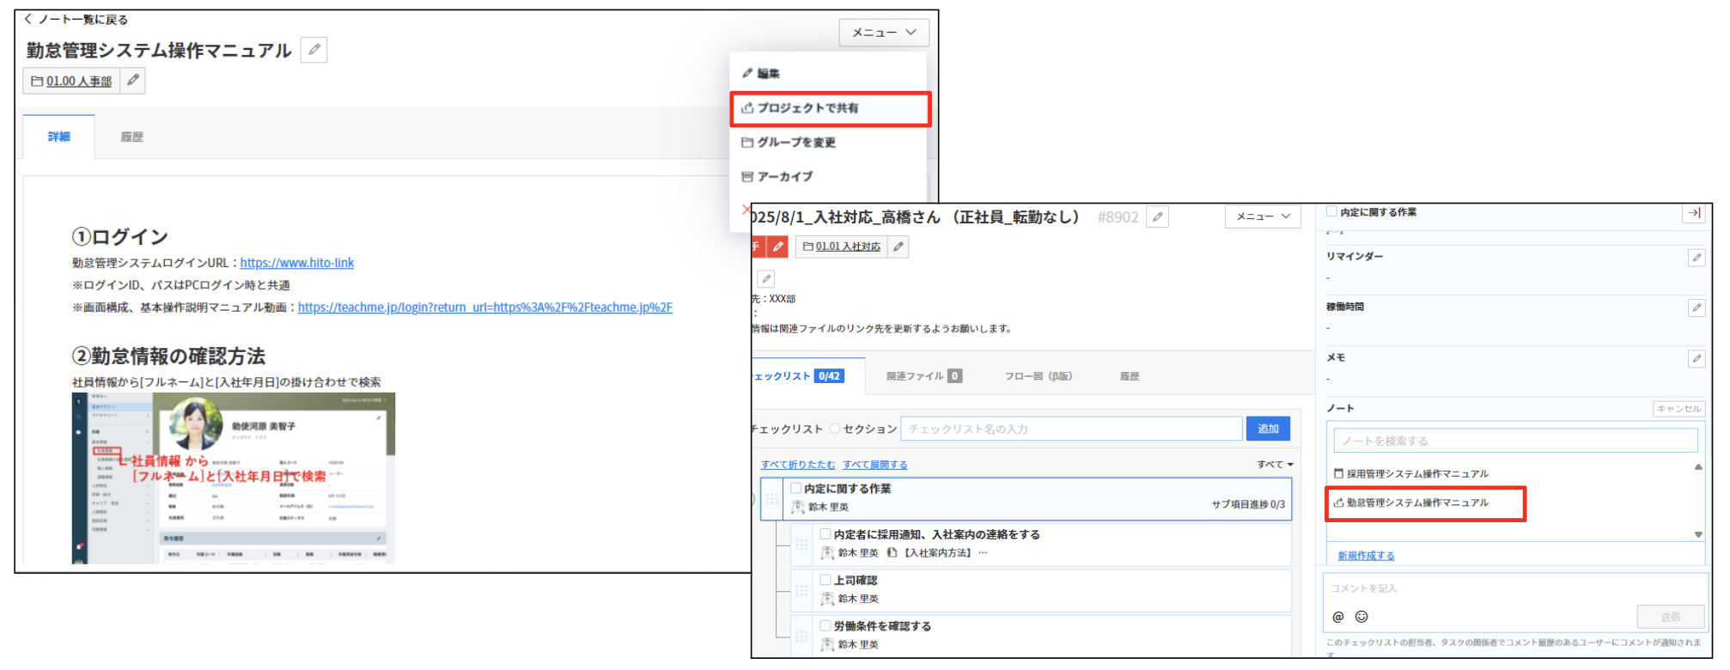This screenshot has height=670, width=1730.
Task: Click in the ノートを検索する search field
Action: click(1514, 441)
